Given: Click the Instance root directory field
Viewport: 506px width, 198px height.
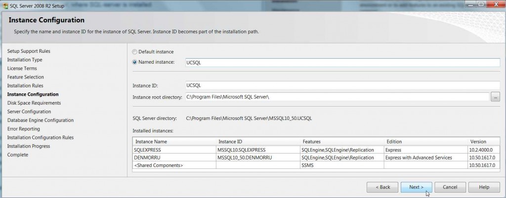Looking at the screenshot, I should click(x=337, y=97).
